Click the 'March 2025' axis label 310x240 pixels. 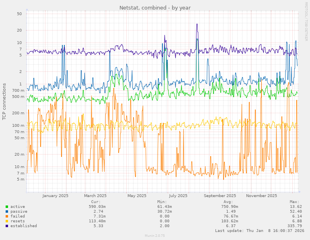tap(95, 196)
